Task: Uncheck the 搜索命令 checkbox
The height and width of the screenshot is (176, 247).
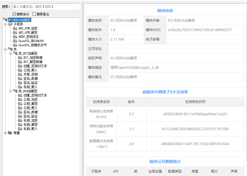Action: coord(14,14)
